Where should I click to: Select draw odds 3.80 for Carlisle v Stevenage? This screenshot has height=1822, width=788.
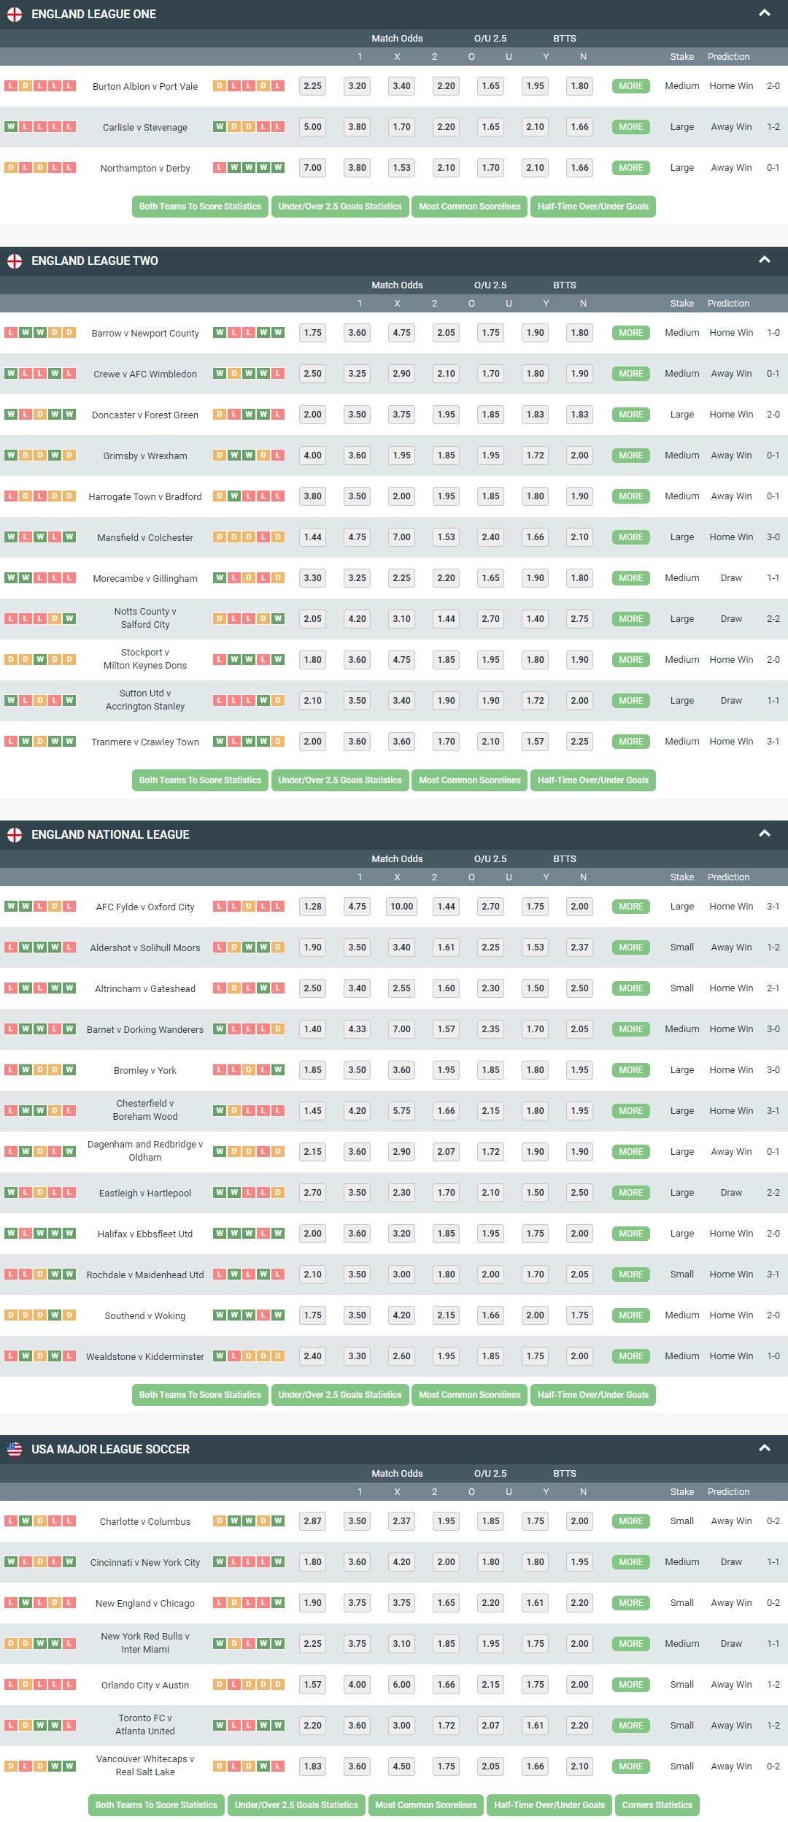point(358,127)
